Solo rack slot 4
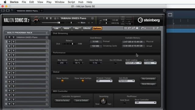195x110 pixels. click(x=13, y=50)
